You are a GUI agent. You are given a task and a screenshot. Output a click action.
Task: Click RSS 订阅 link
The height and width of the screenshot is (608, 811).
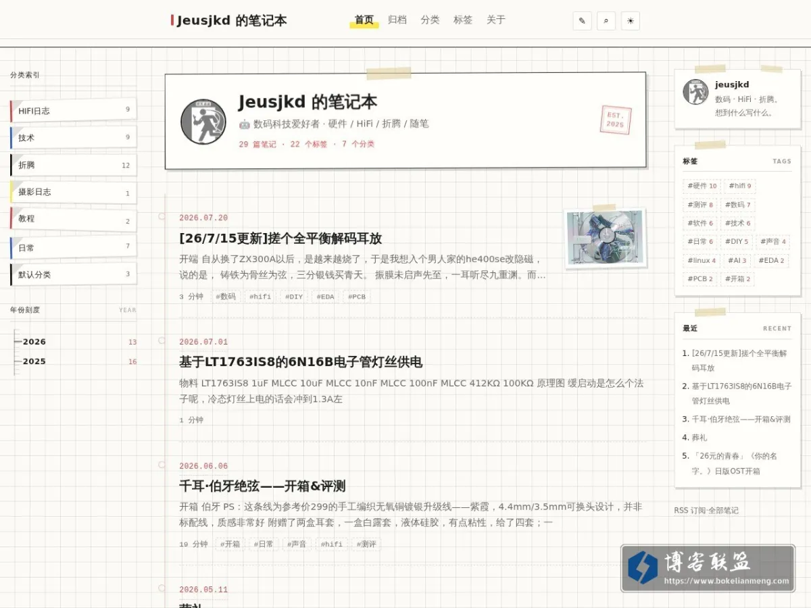click(689, 511)
